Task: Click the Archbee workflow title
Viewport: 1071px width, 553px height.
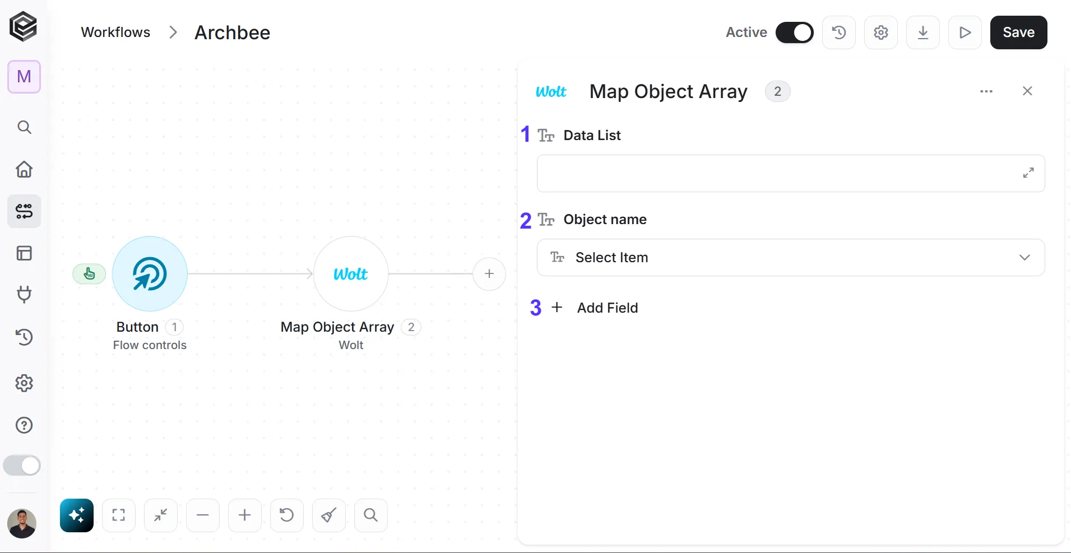Action: [233, 32]
